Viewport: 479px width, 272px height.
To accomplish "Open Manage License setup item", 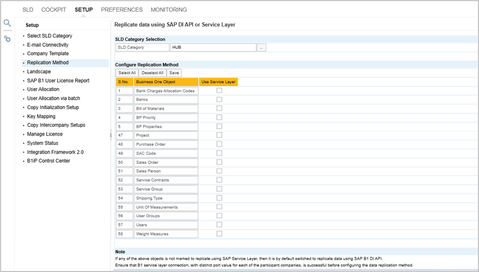I will (45, 134).
